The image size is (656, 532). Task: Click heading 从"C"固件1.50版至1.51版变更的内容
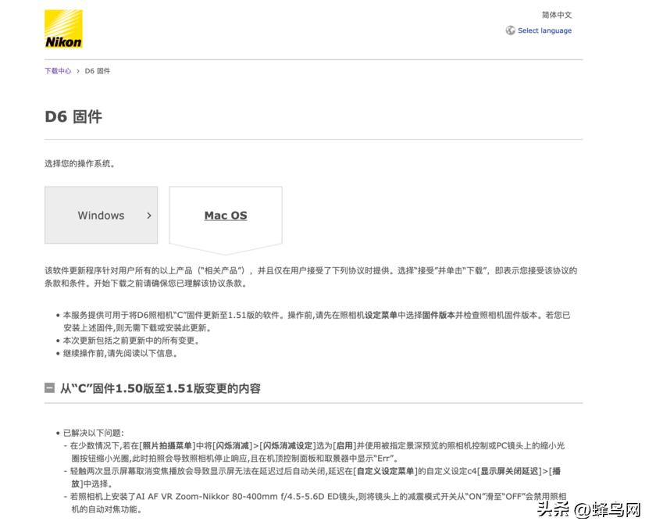[161, 388]
